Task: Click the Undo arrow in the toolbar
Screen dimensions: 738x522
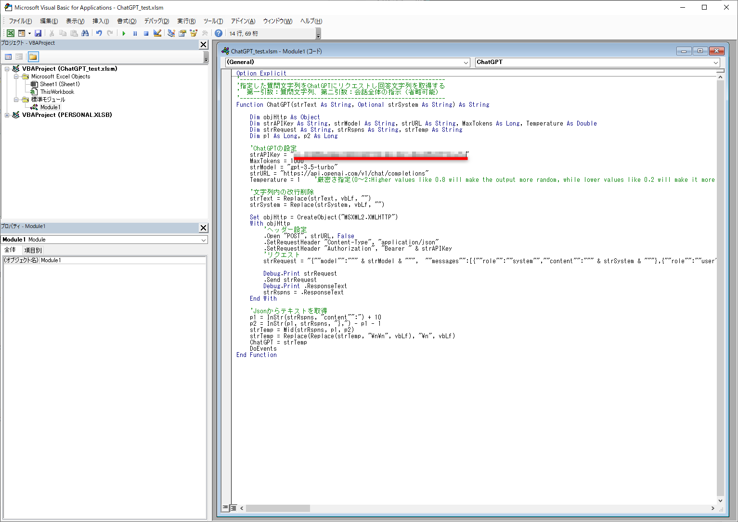Action: point(99,33)
